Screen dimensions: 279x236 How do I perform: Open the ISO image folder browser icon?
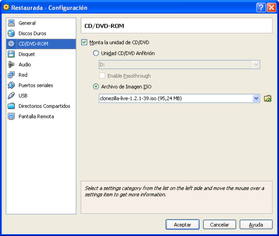[267, 98]
